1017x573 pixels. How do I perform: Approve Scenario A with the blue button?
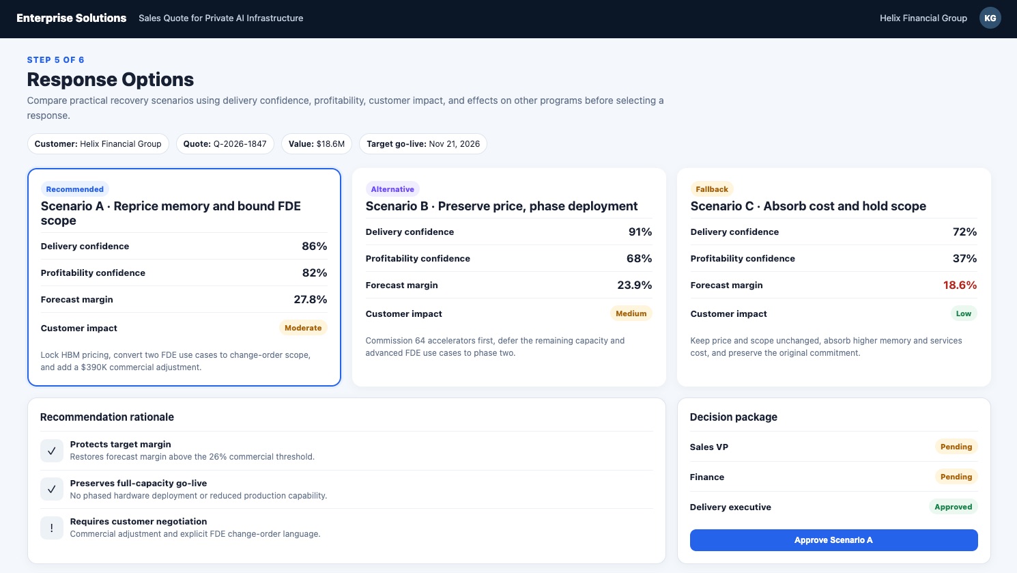(x=833, y=540)
